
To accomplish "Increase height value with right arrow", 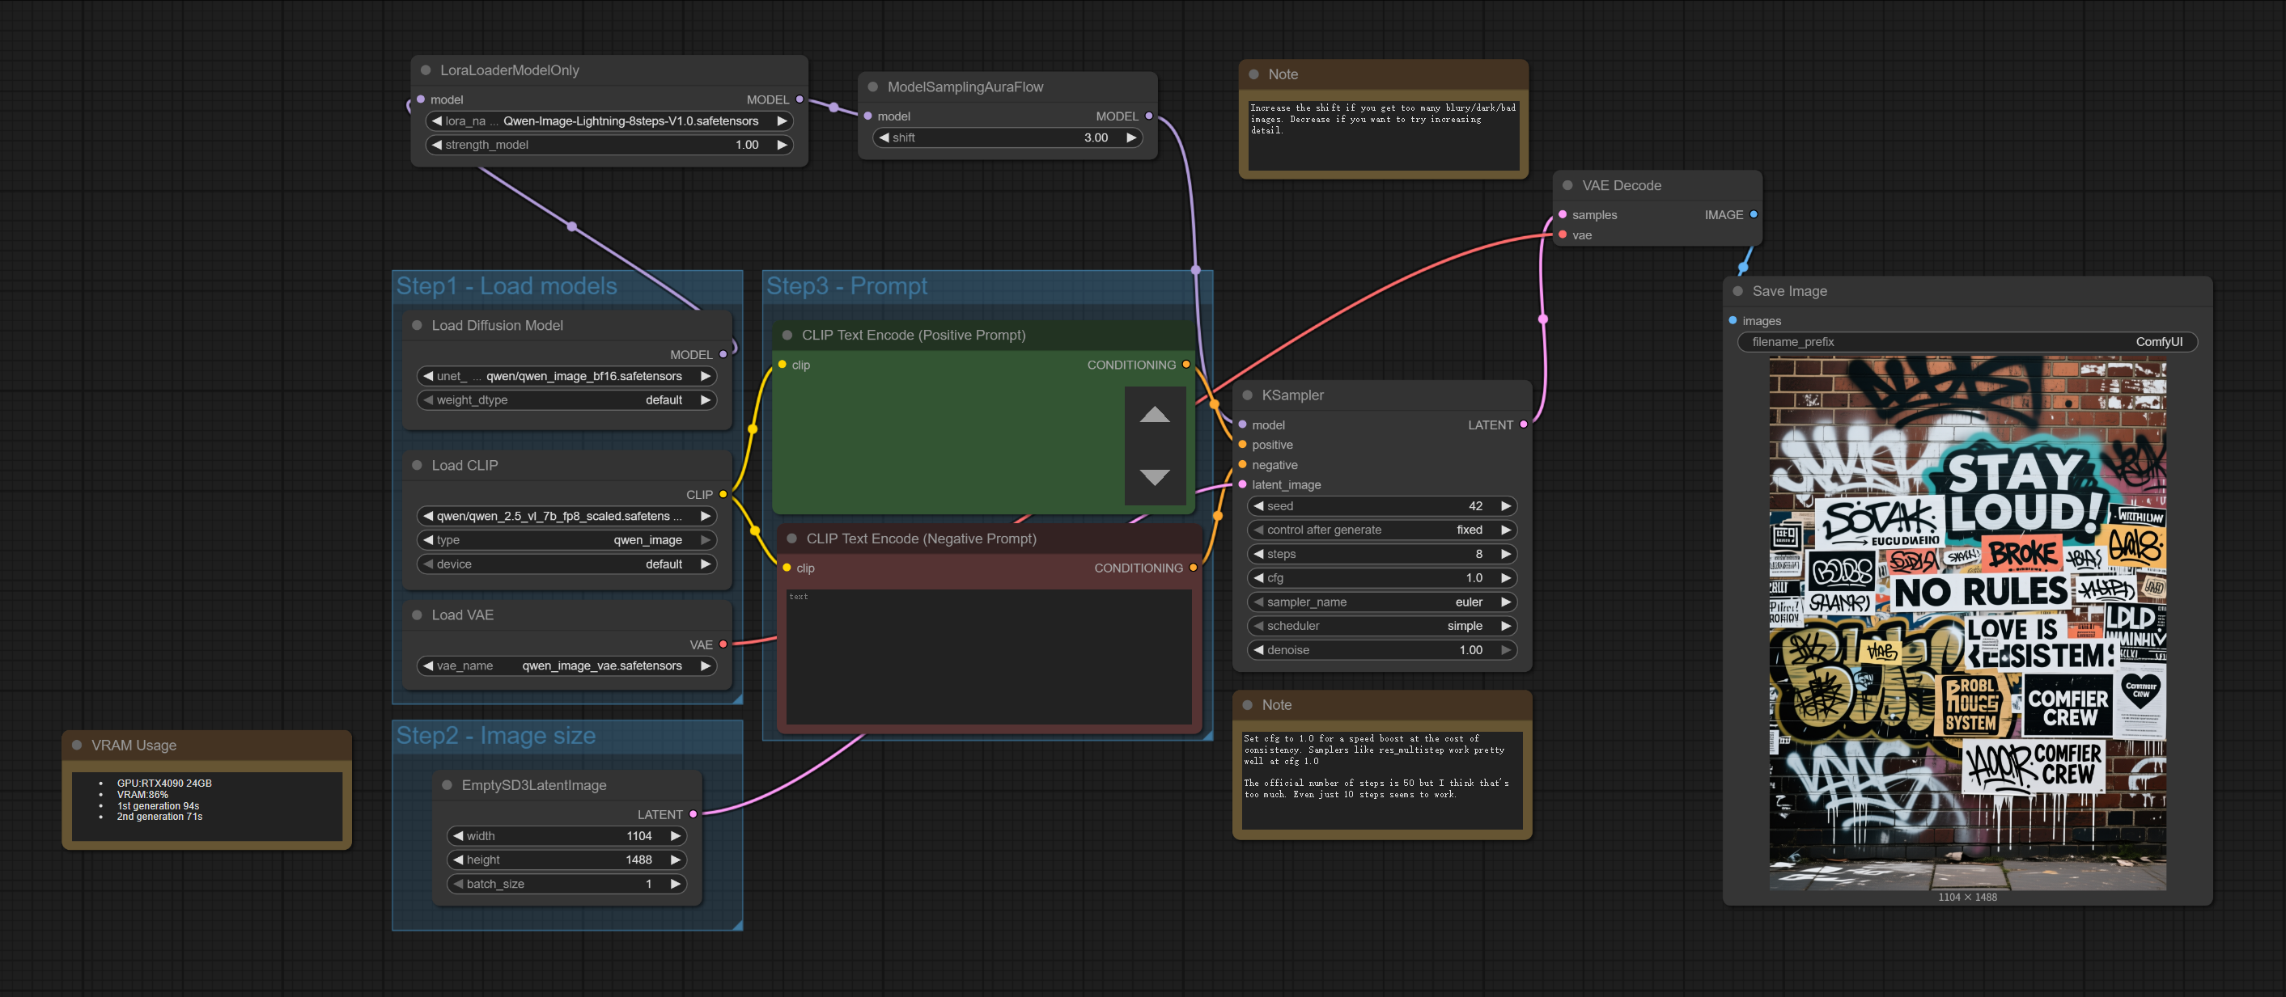I will tap(676, 860).
